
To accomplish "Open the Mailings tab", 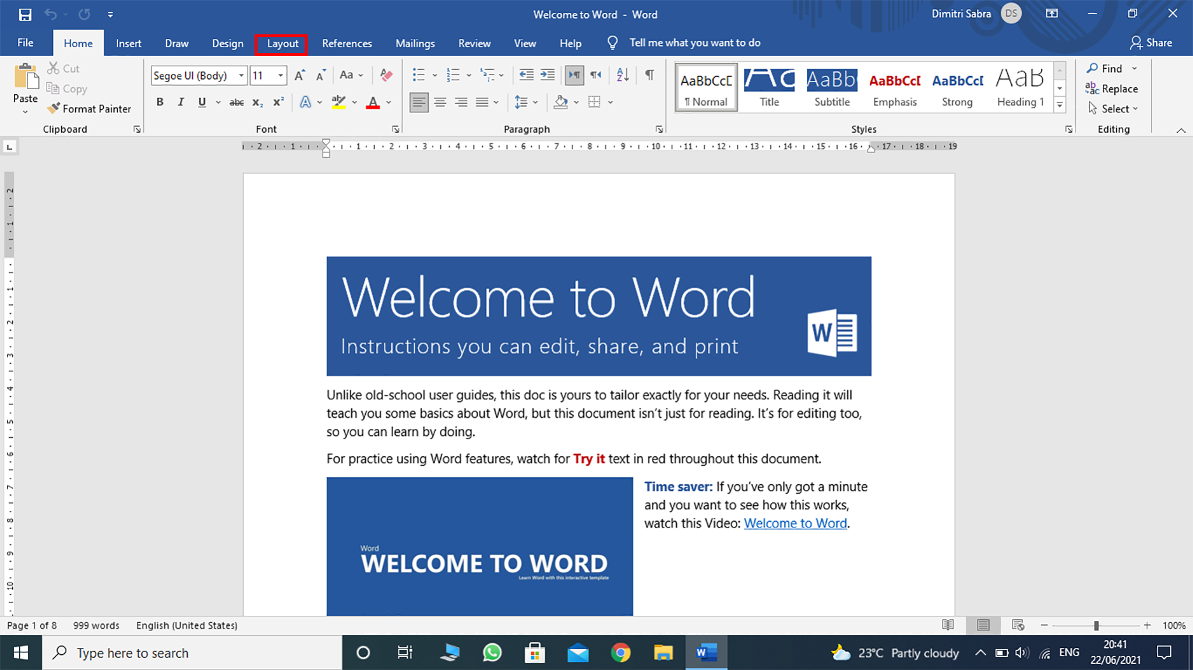I will (x=415, y=42).
